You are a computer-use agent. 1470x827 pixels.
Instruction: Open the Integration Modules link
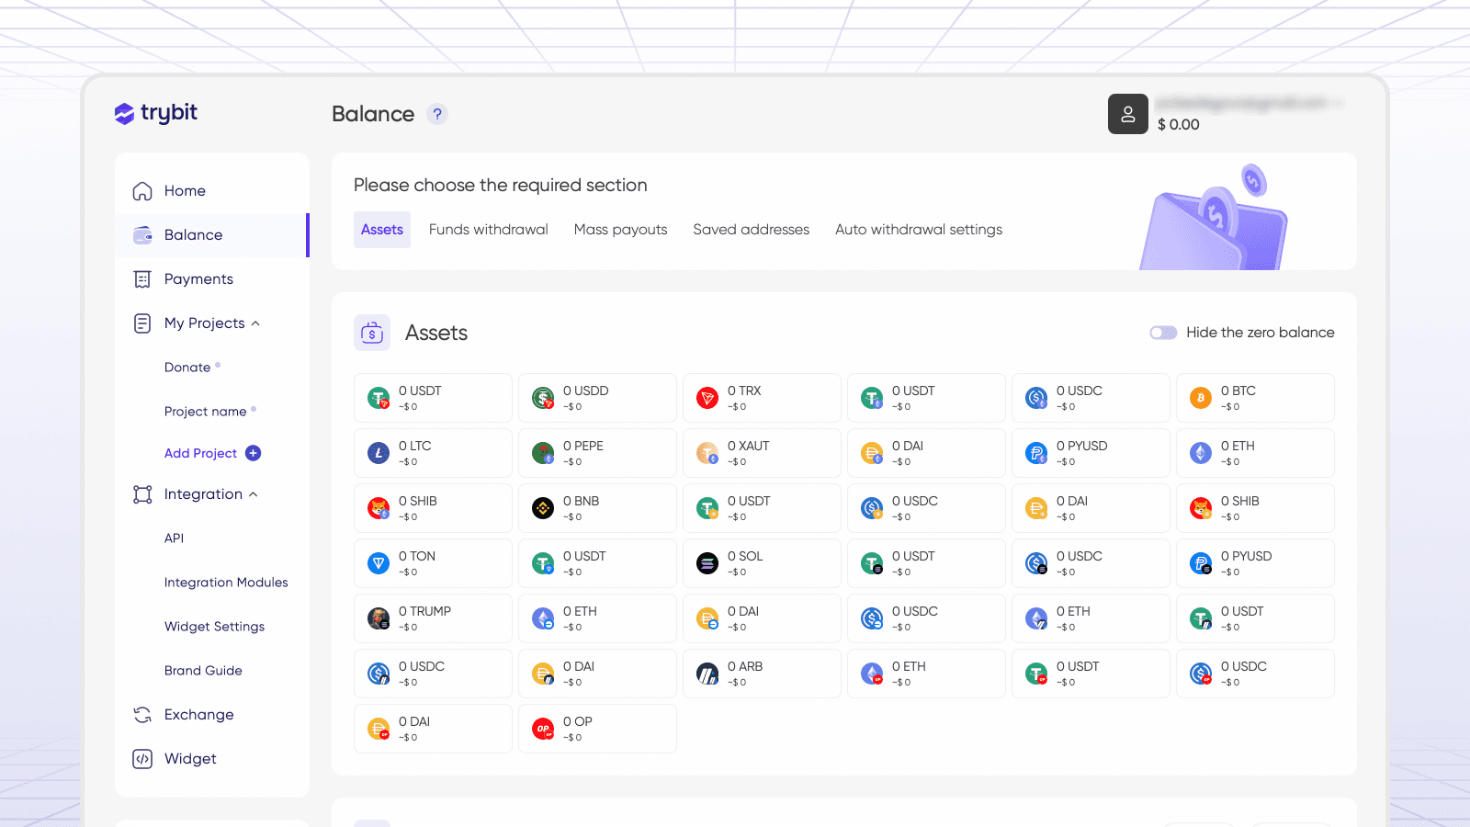(x=226, y=583)
